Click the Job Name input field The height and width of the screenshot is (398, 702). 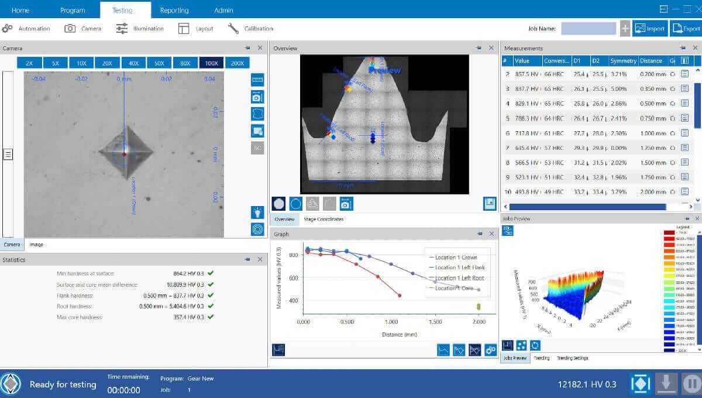[588, 29]
